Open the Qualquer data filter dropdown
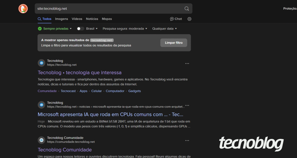The width and height of the screenshot is (297, 158). click(164, 29)
